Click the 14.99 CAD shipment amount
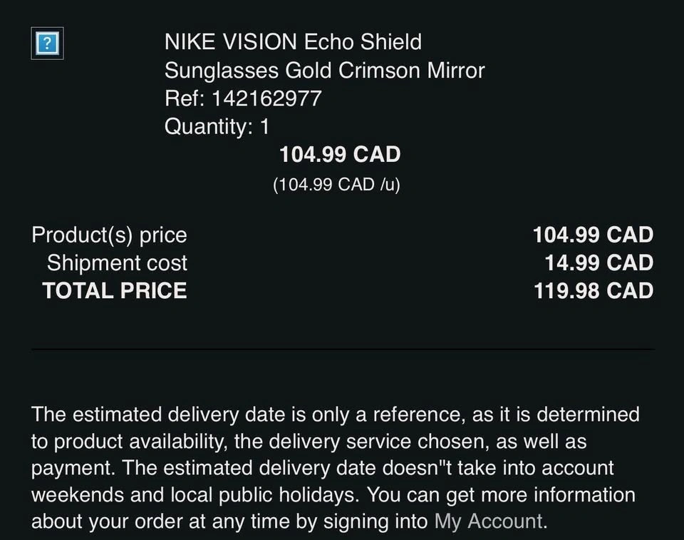This screenshot has height=540, width=684. coord(598,263)
